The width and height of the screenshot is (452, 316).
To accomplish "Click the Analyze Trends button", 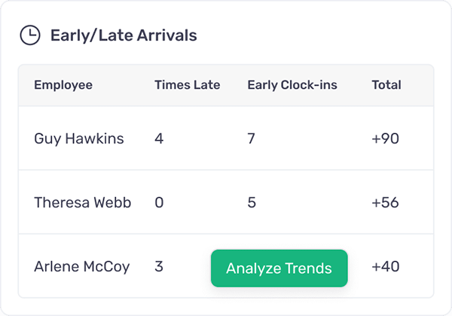I will (x=279, y=269).
